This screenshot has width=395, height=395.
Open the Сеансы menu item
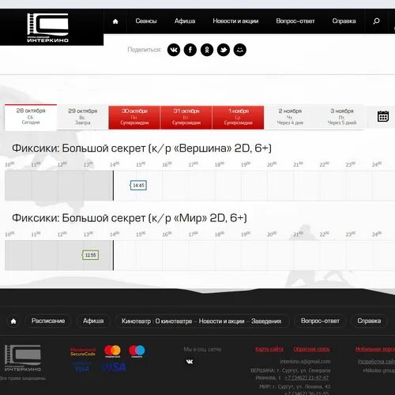(x=146, y=21)
